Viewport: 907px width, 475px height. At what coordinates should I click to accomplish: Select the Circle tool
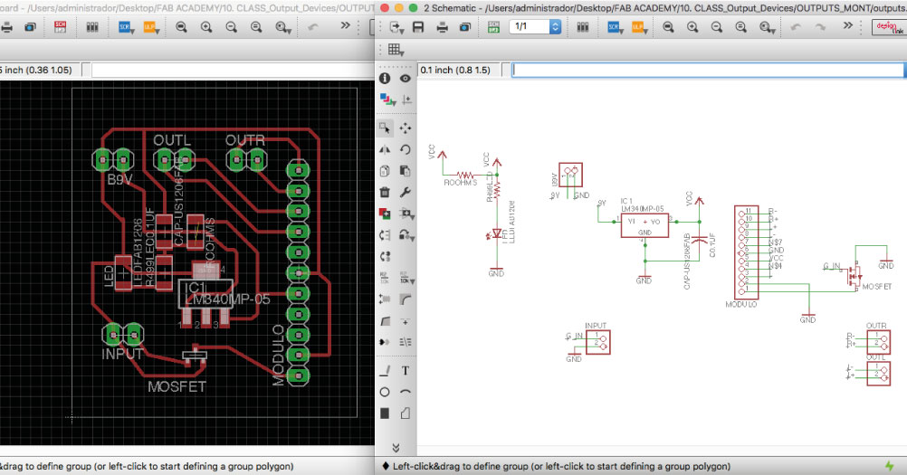[x=385, y=392]
